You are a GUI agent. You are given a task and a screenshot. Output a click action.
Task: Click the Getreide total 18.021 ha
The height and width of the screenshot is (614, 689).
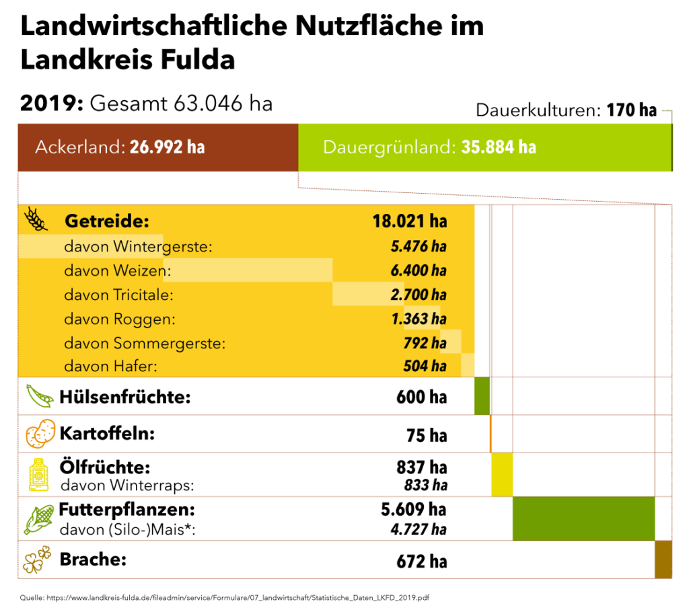409,221
